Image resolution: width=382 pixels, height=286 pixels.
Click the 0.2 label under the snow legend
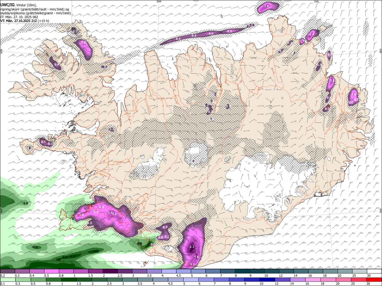(2, 276)
